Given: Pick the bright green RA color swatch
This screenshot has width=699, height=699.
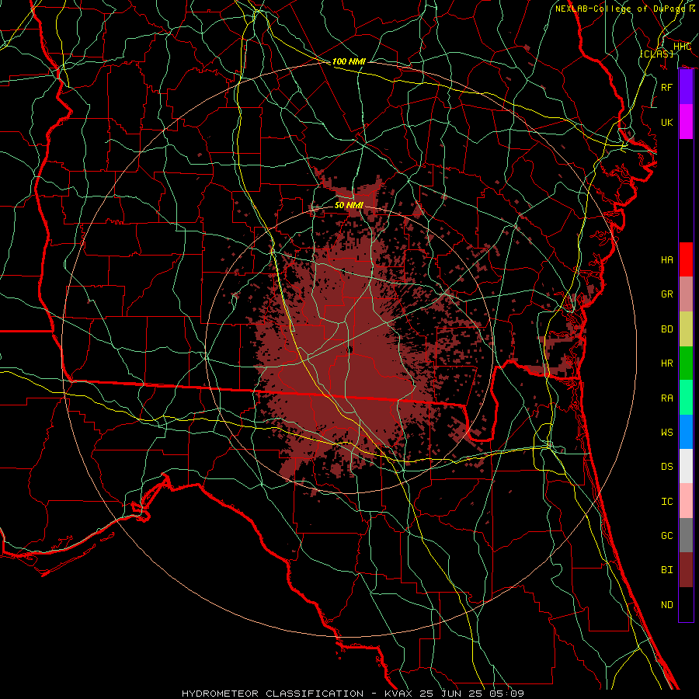Looking at the screenshot, I should [x=686, y=398].
